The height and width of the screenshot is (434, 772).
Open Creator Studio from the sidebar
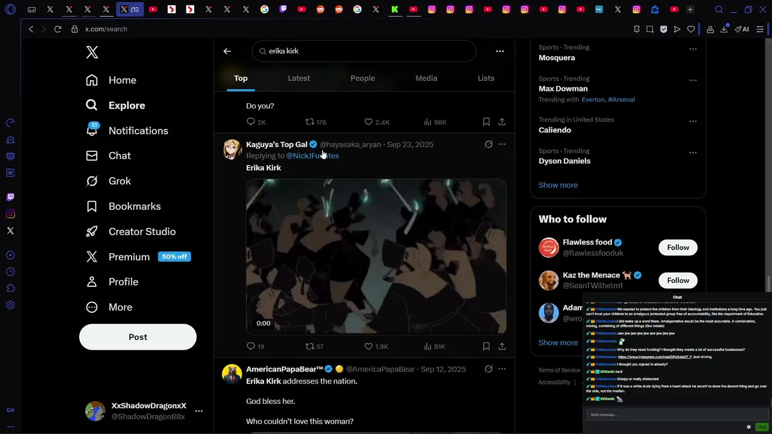point(130,231)
